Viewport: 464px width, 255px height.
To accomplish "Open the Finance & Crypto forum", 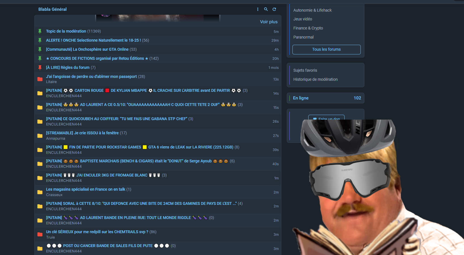I will pyautogui.click(x=308, y=28).
